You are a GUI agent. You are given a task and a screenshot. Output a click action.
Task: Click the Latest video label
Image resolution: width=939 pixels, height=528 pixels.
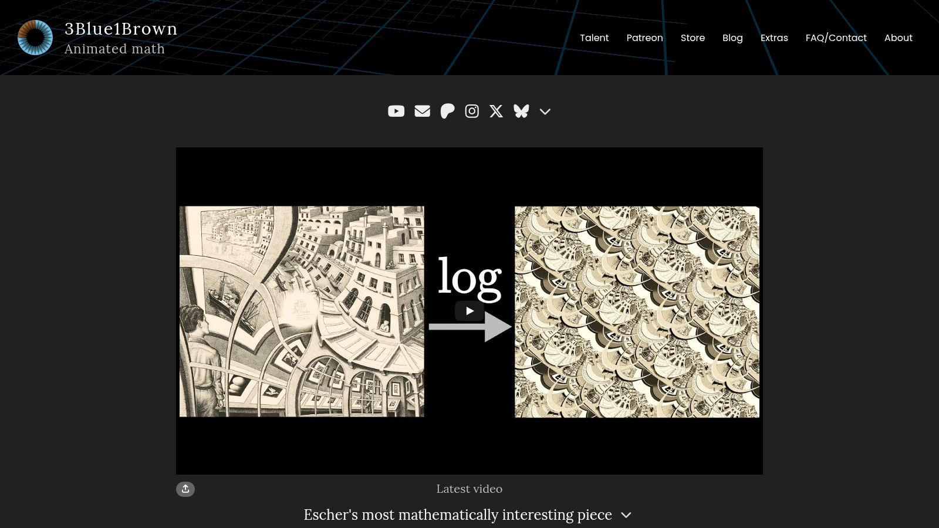pos(469,489)
